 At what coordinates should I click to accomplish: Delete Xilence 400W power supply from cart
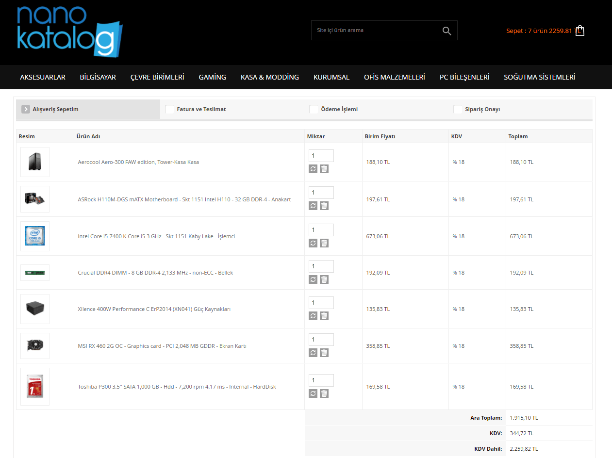click(324, 316)
